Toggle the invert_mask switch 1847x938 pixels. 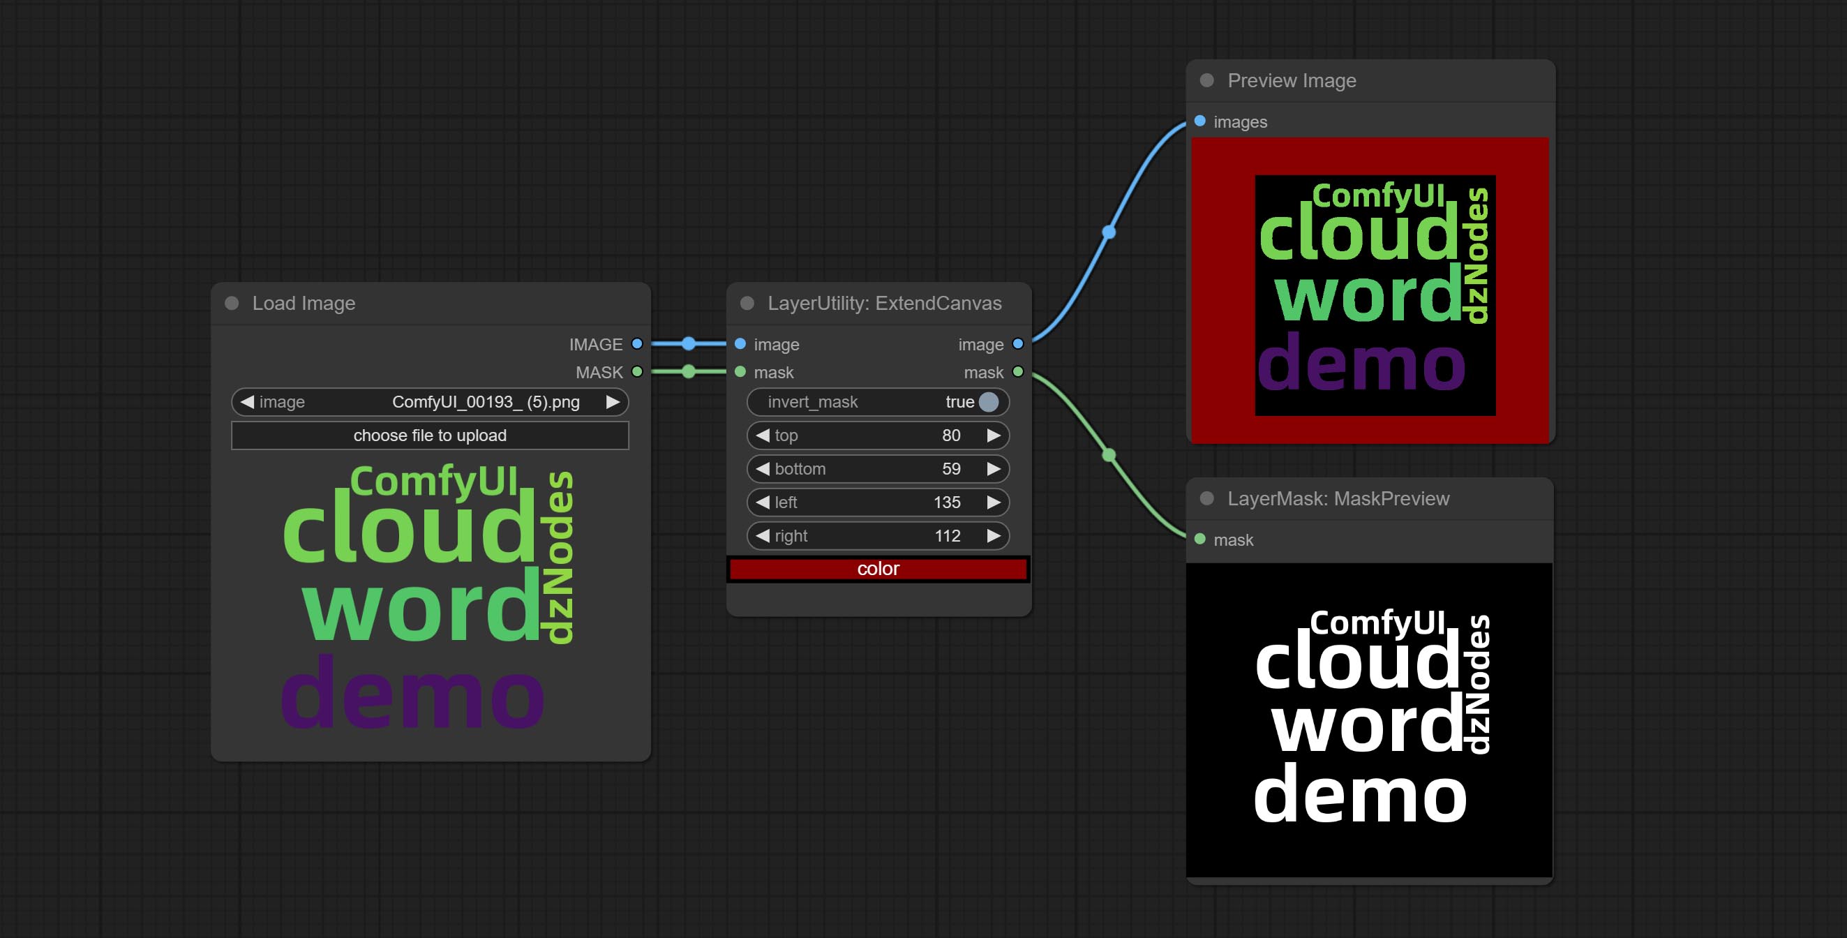point(987,402)
